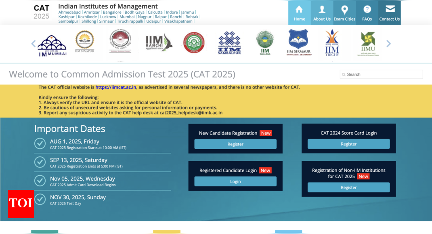Click the IIM Sambalpur logo
The image size is (432, 234).
point(229,43)
